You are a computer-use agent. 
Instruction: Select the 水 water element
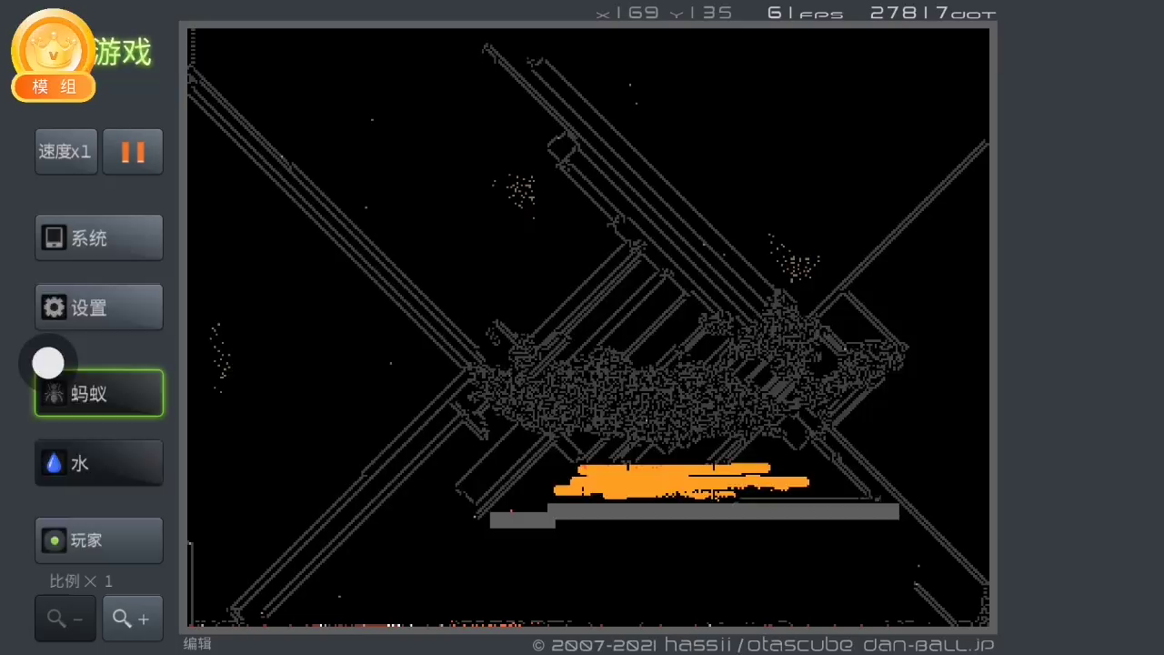coord(99,463)
